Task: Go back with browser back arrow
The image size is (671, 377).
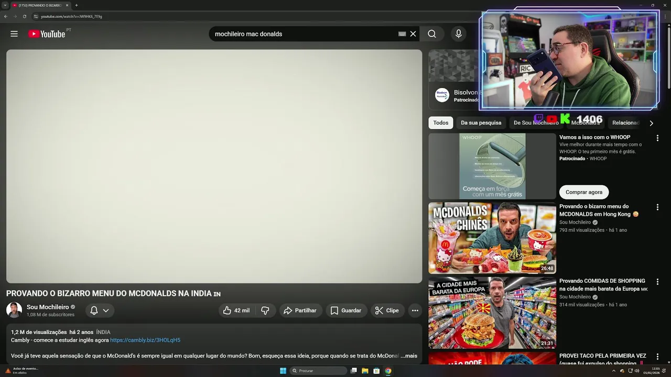Action: 6,16
